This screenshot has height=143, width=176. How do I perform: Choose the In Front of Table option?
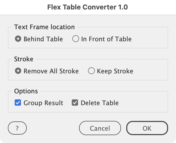(75, 39)
